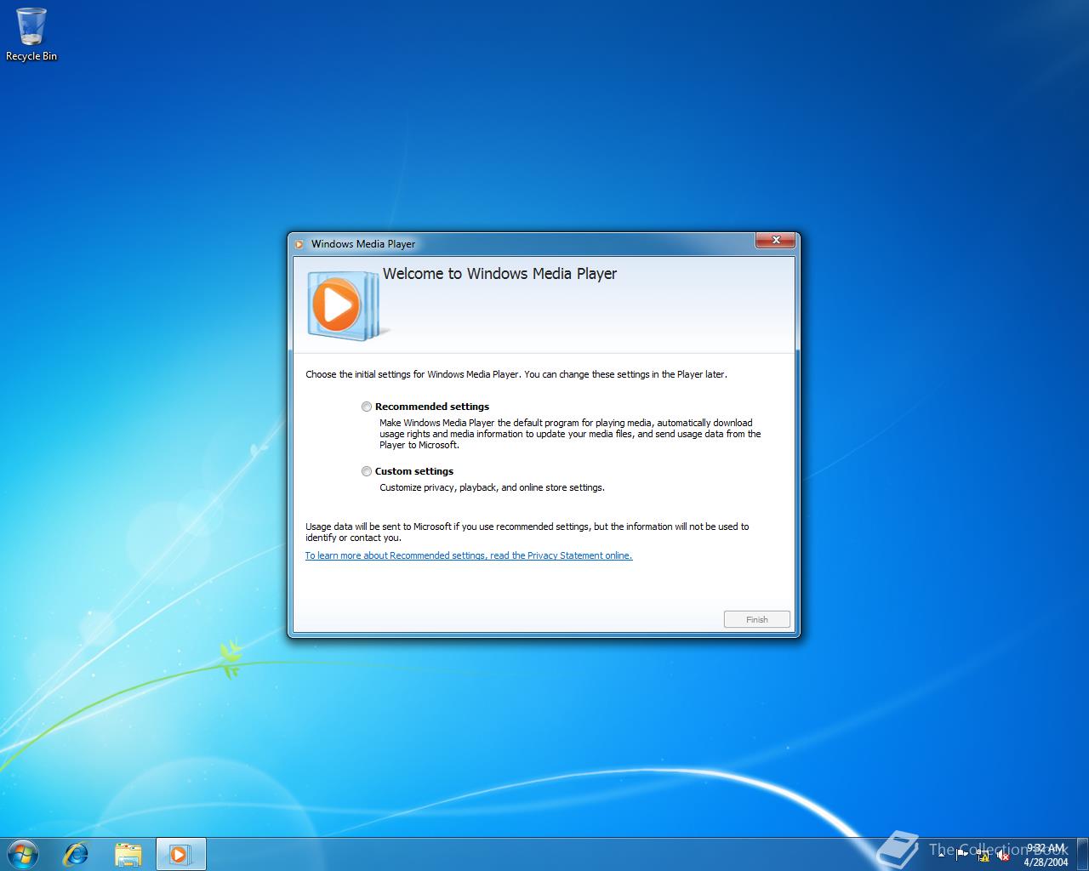Open the Action Center flag icon
This screenshot has width=1089, height=871.
pyautogui.click(x=962, y=856)
